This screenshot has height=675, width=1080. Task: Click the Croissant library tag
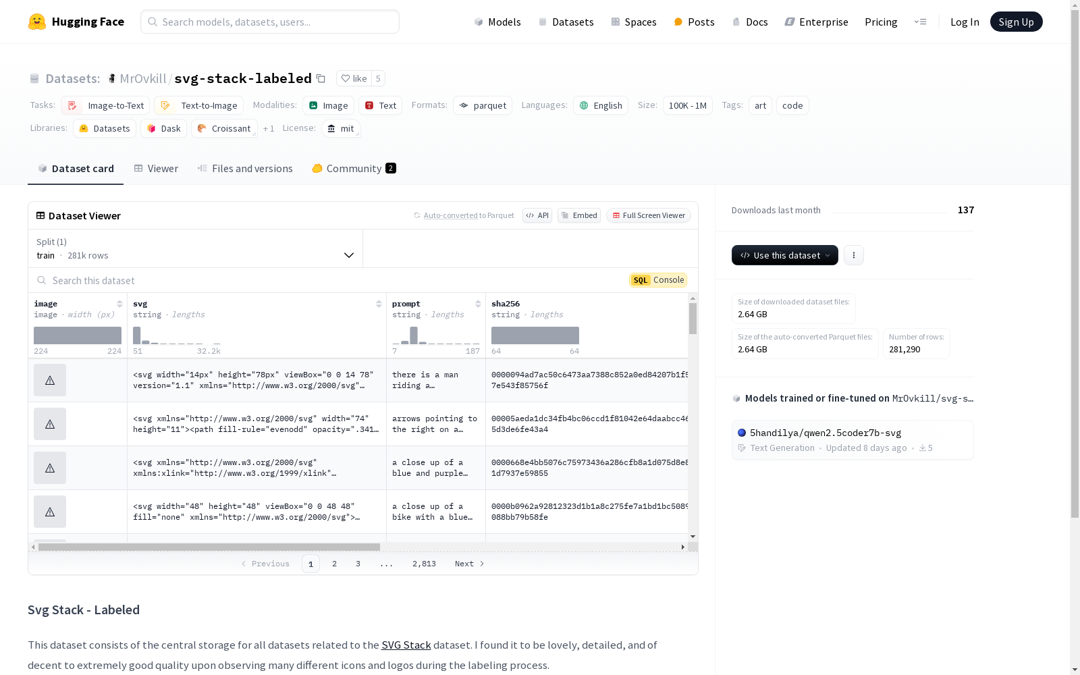coord(224,128)
